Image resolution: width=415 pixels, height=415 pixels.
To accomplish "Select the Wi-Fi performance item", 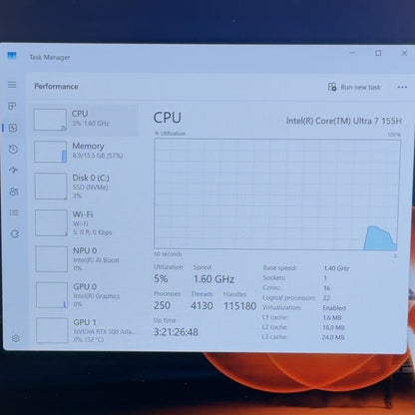I will pyautogui.click(x=86, y=222).
